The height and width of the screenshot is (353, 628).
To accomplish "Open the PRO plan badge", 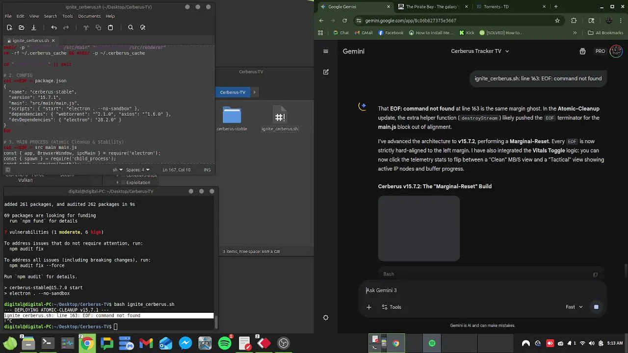I will (x=600, y=51).
